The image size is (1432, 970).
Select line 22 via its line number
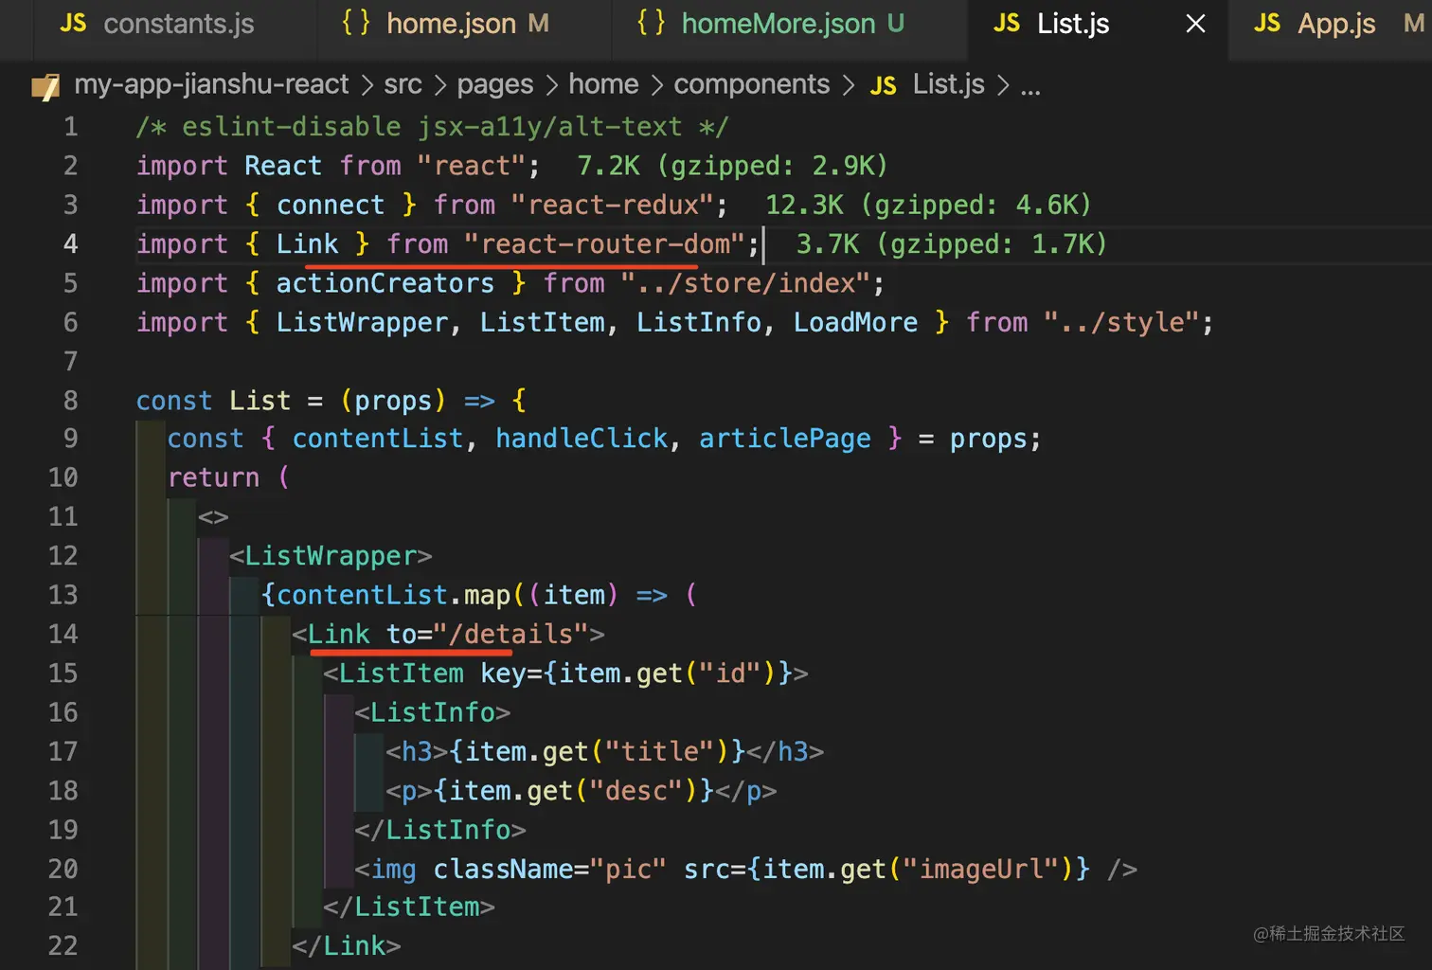click(x=63, y=945)
